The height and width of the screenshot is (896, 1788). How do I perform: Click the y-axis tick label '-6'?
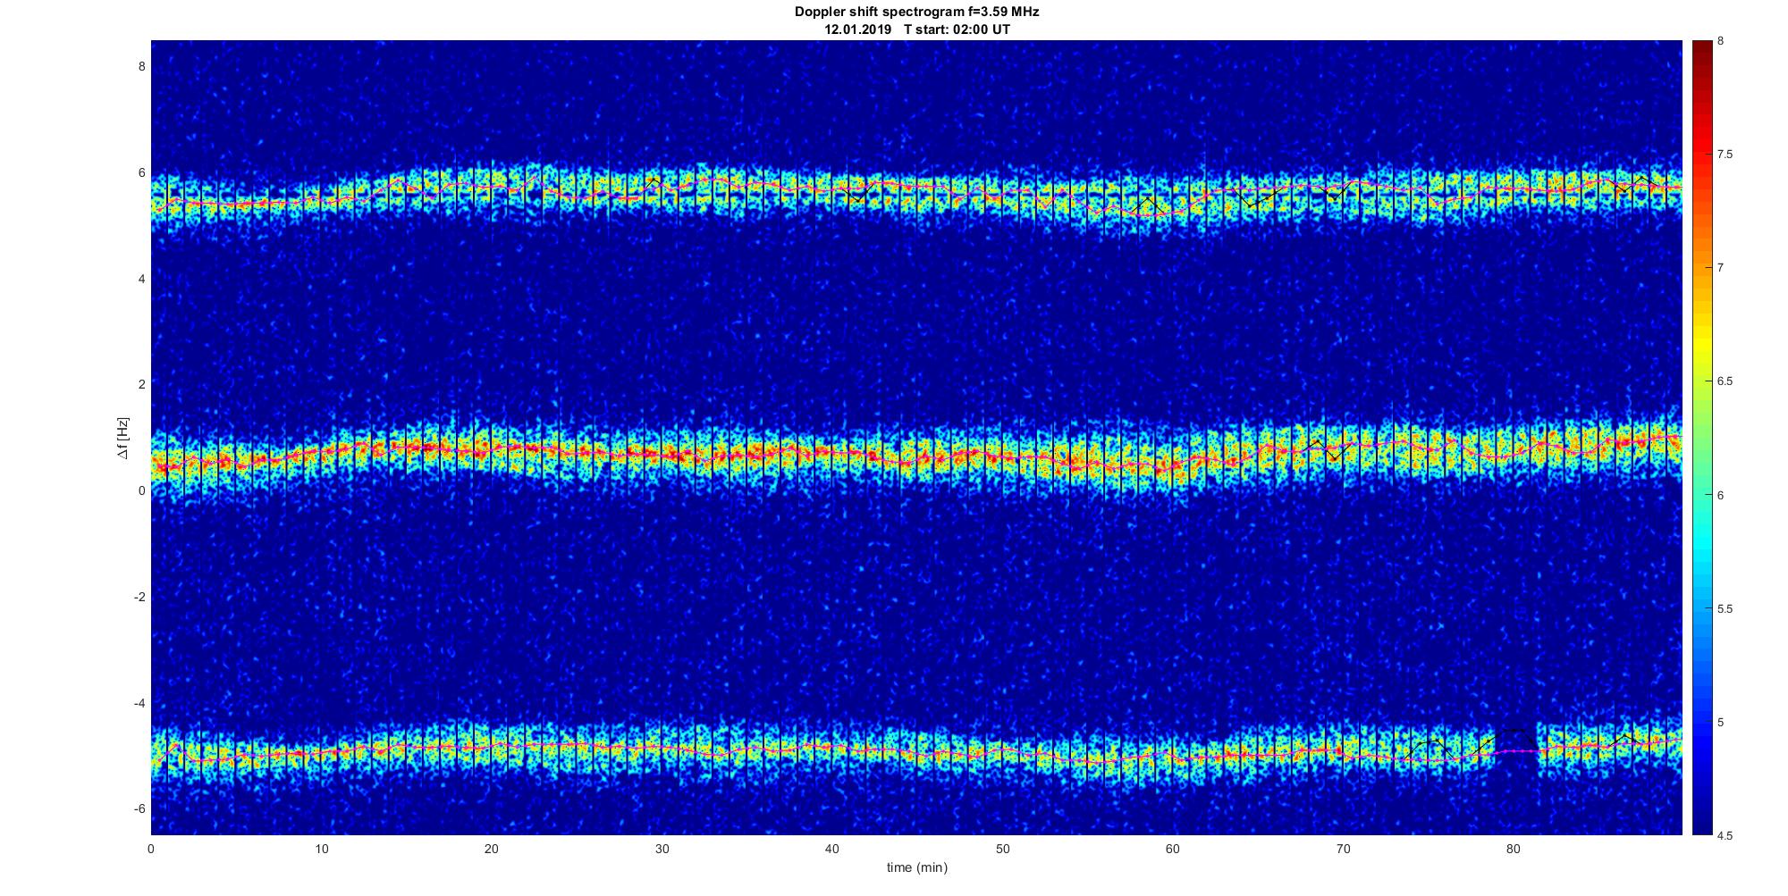139,809
